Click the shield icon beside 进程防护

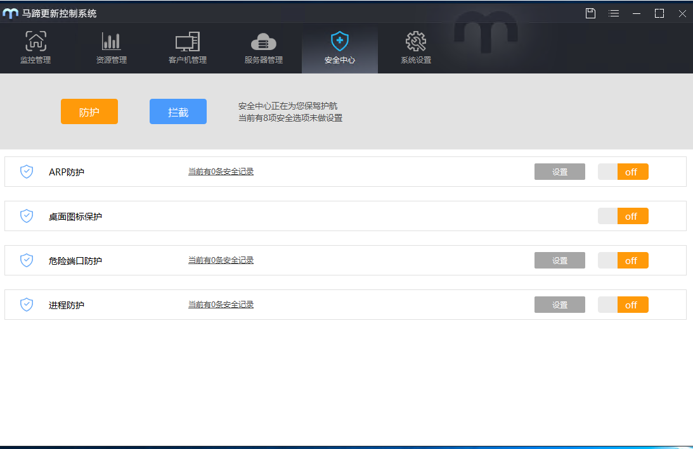(27, 304)
